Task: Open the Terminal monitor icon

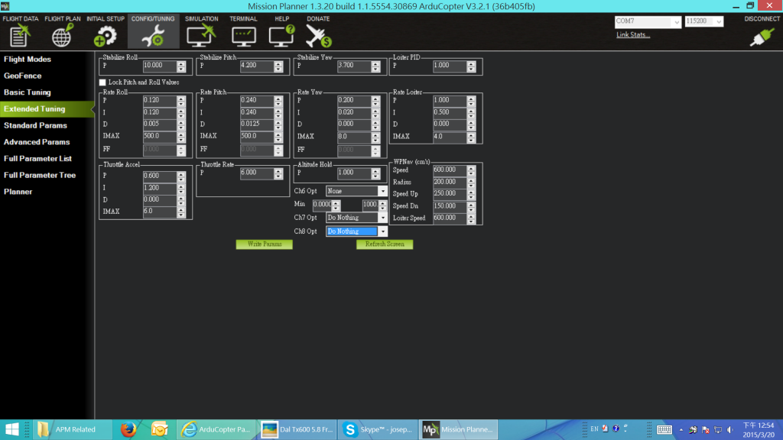Action: click(243, 36)
